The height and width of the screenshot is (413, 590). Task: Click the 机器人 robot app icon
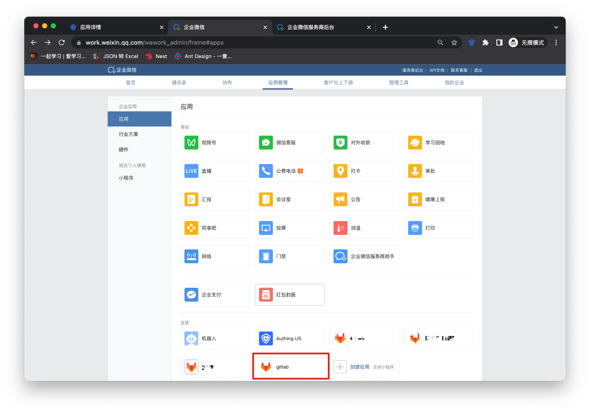(191, 338)
